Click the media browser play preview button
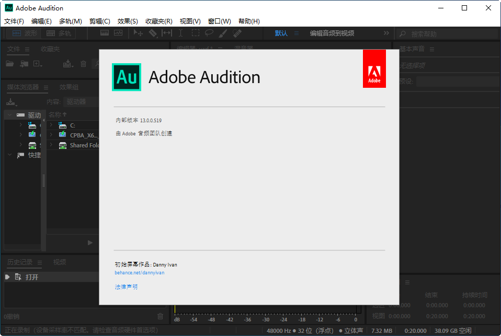Viewport: 501px width, 336px height. 90,243
